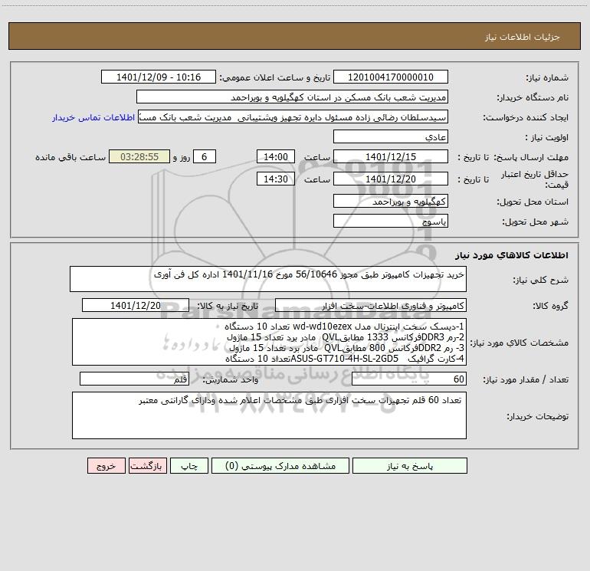This screenshot has height=571, width=590.
Task: Click the چاپ print button
Action: click(x=189, y=466)
